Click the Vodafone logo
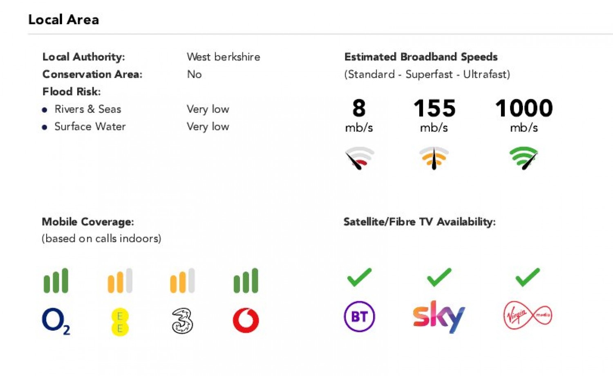This screenshot has width=613, height=376. 246,321
